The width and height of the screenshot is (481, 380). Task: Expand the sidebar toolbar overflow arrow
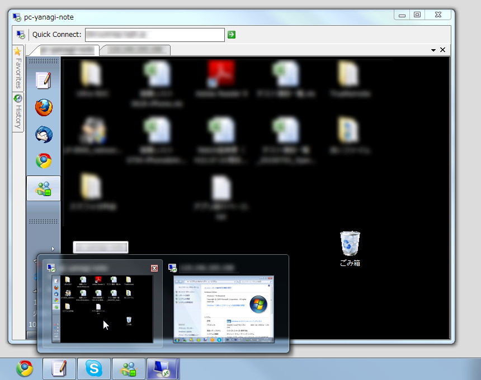click(x=54, y=248)
